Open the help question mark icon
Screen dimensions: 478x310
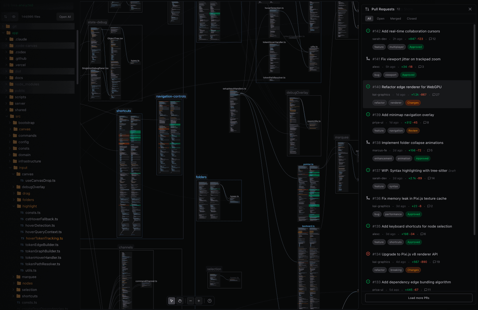click(210, 301)
